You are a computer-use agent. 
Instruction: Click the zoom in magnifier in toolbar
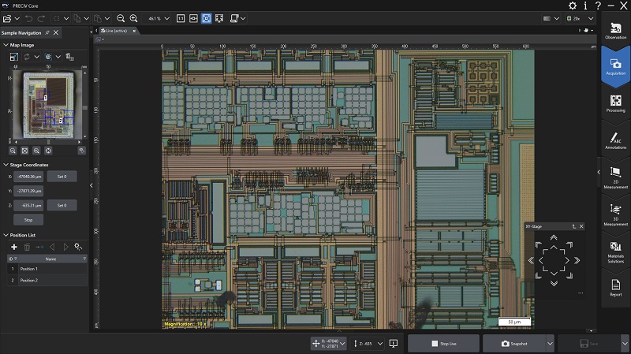click(x=133, y=18)
